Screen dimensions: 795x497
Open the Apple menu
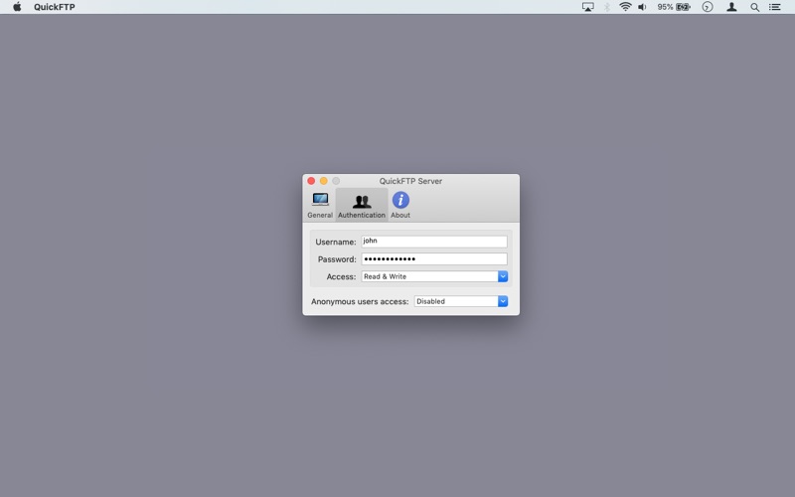point(17,7)
